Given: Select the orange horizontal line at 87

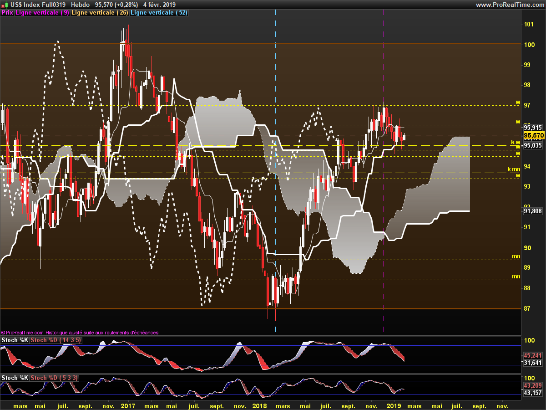Looking at the screenshot, I should pos(259,308).
